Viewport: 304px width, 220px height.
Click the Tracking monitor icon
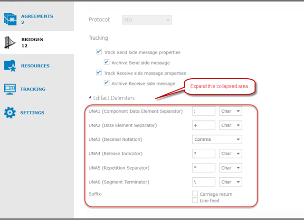pos(10,89)
